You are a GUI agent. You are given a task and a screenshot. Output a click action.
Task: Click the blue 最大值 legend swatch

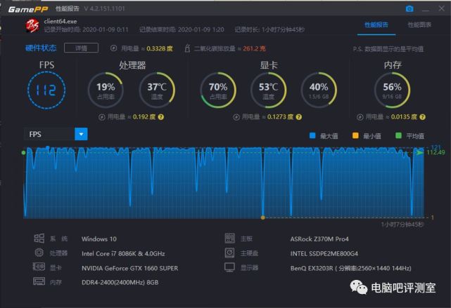click(312, 135)
